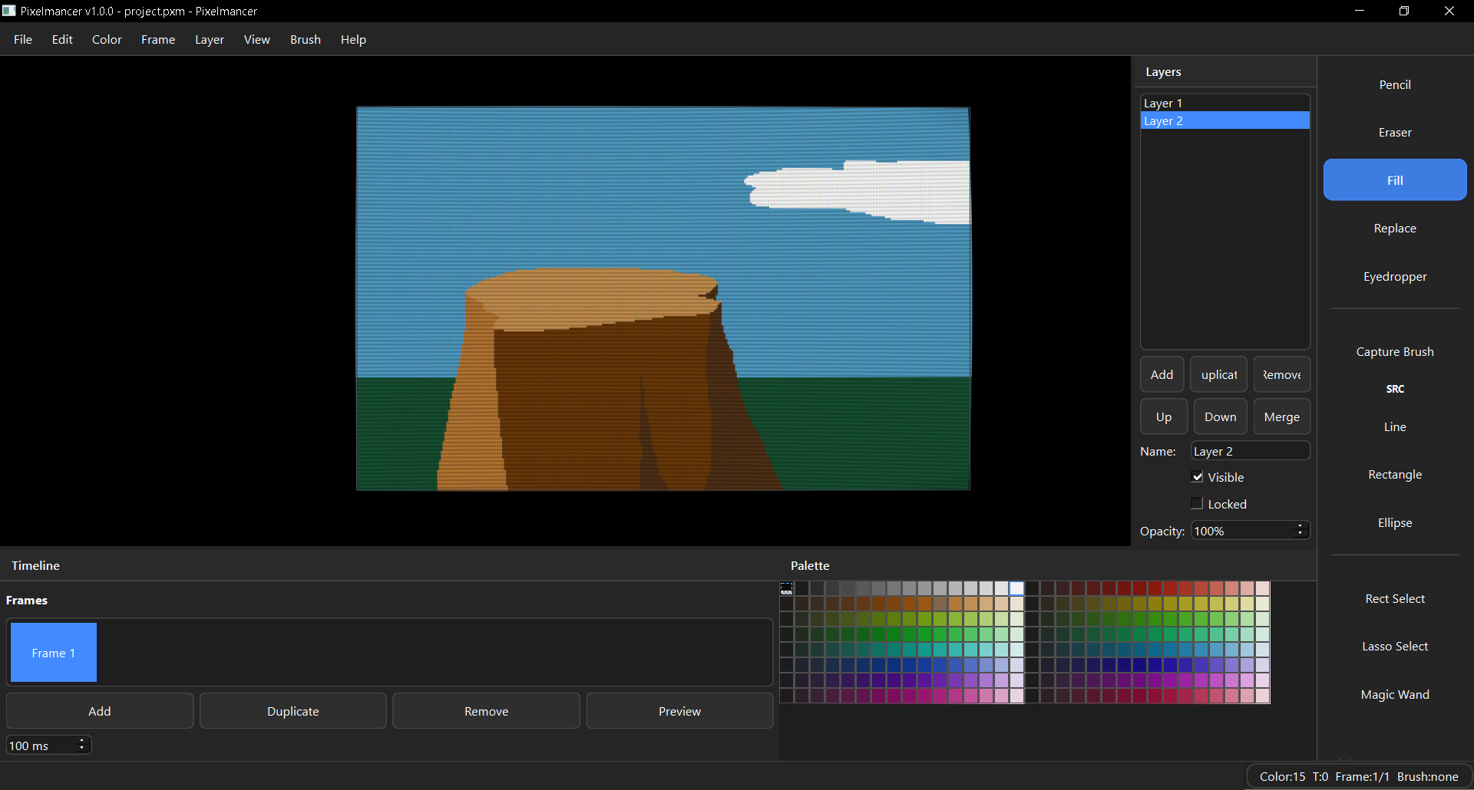Open the Layer menu
Screen dimensions: 1474x790
[x=209, y=40]
